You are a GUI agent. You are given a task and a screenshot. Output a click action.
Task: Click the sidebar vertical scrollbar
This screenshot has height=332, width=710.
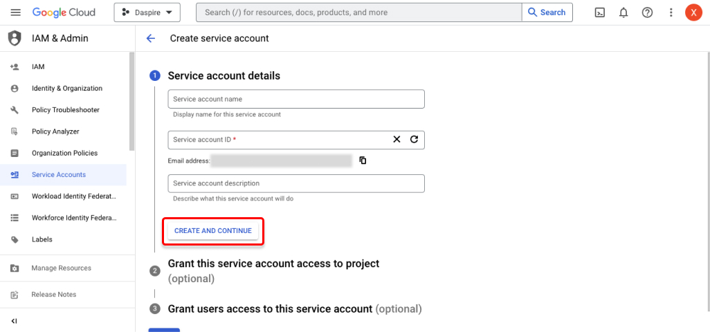click(x=131, y=101)
